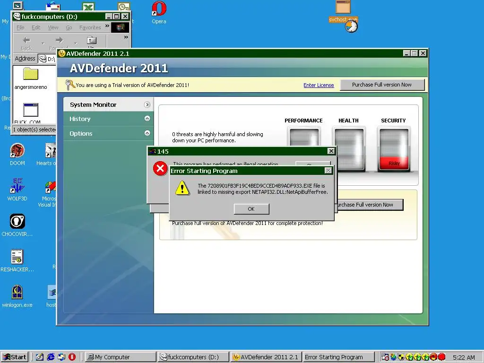This screenshot has width=484, height=363.
Task: Open the Options section
Action: [x=108, y=133]
